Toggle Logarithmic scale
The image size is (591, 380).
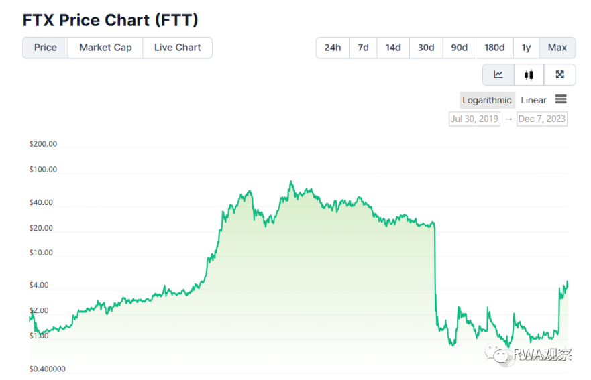coord(487,100)
